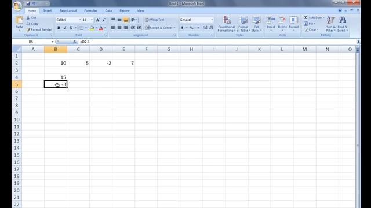Apply the Fill Color bucket
Image resolution: width=371 pixels, height=208 pixels.
(x=92, y=28)
